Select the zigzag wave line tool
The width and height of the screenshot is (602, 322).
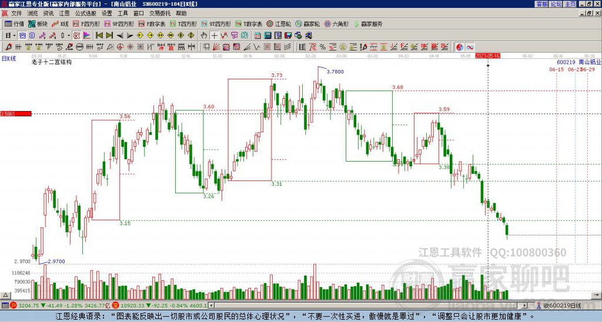[256, 47]
